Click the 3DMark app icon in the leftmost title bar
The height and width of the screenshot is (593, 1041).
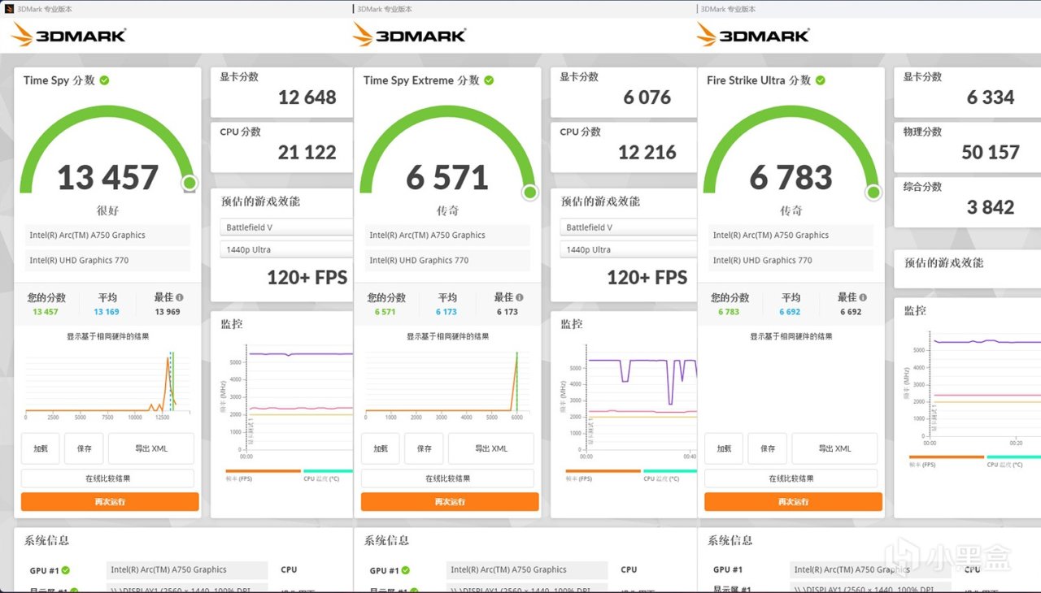tap(7, 9)
